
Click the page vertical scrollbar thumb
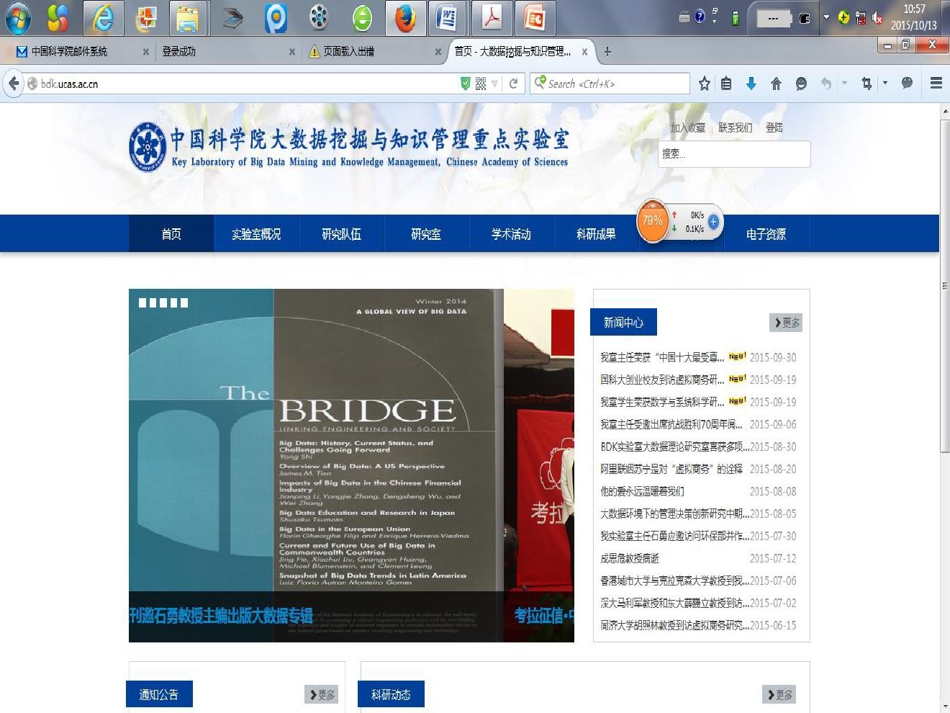coord(944,284)
